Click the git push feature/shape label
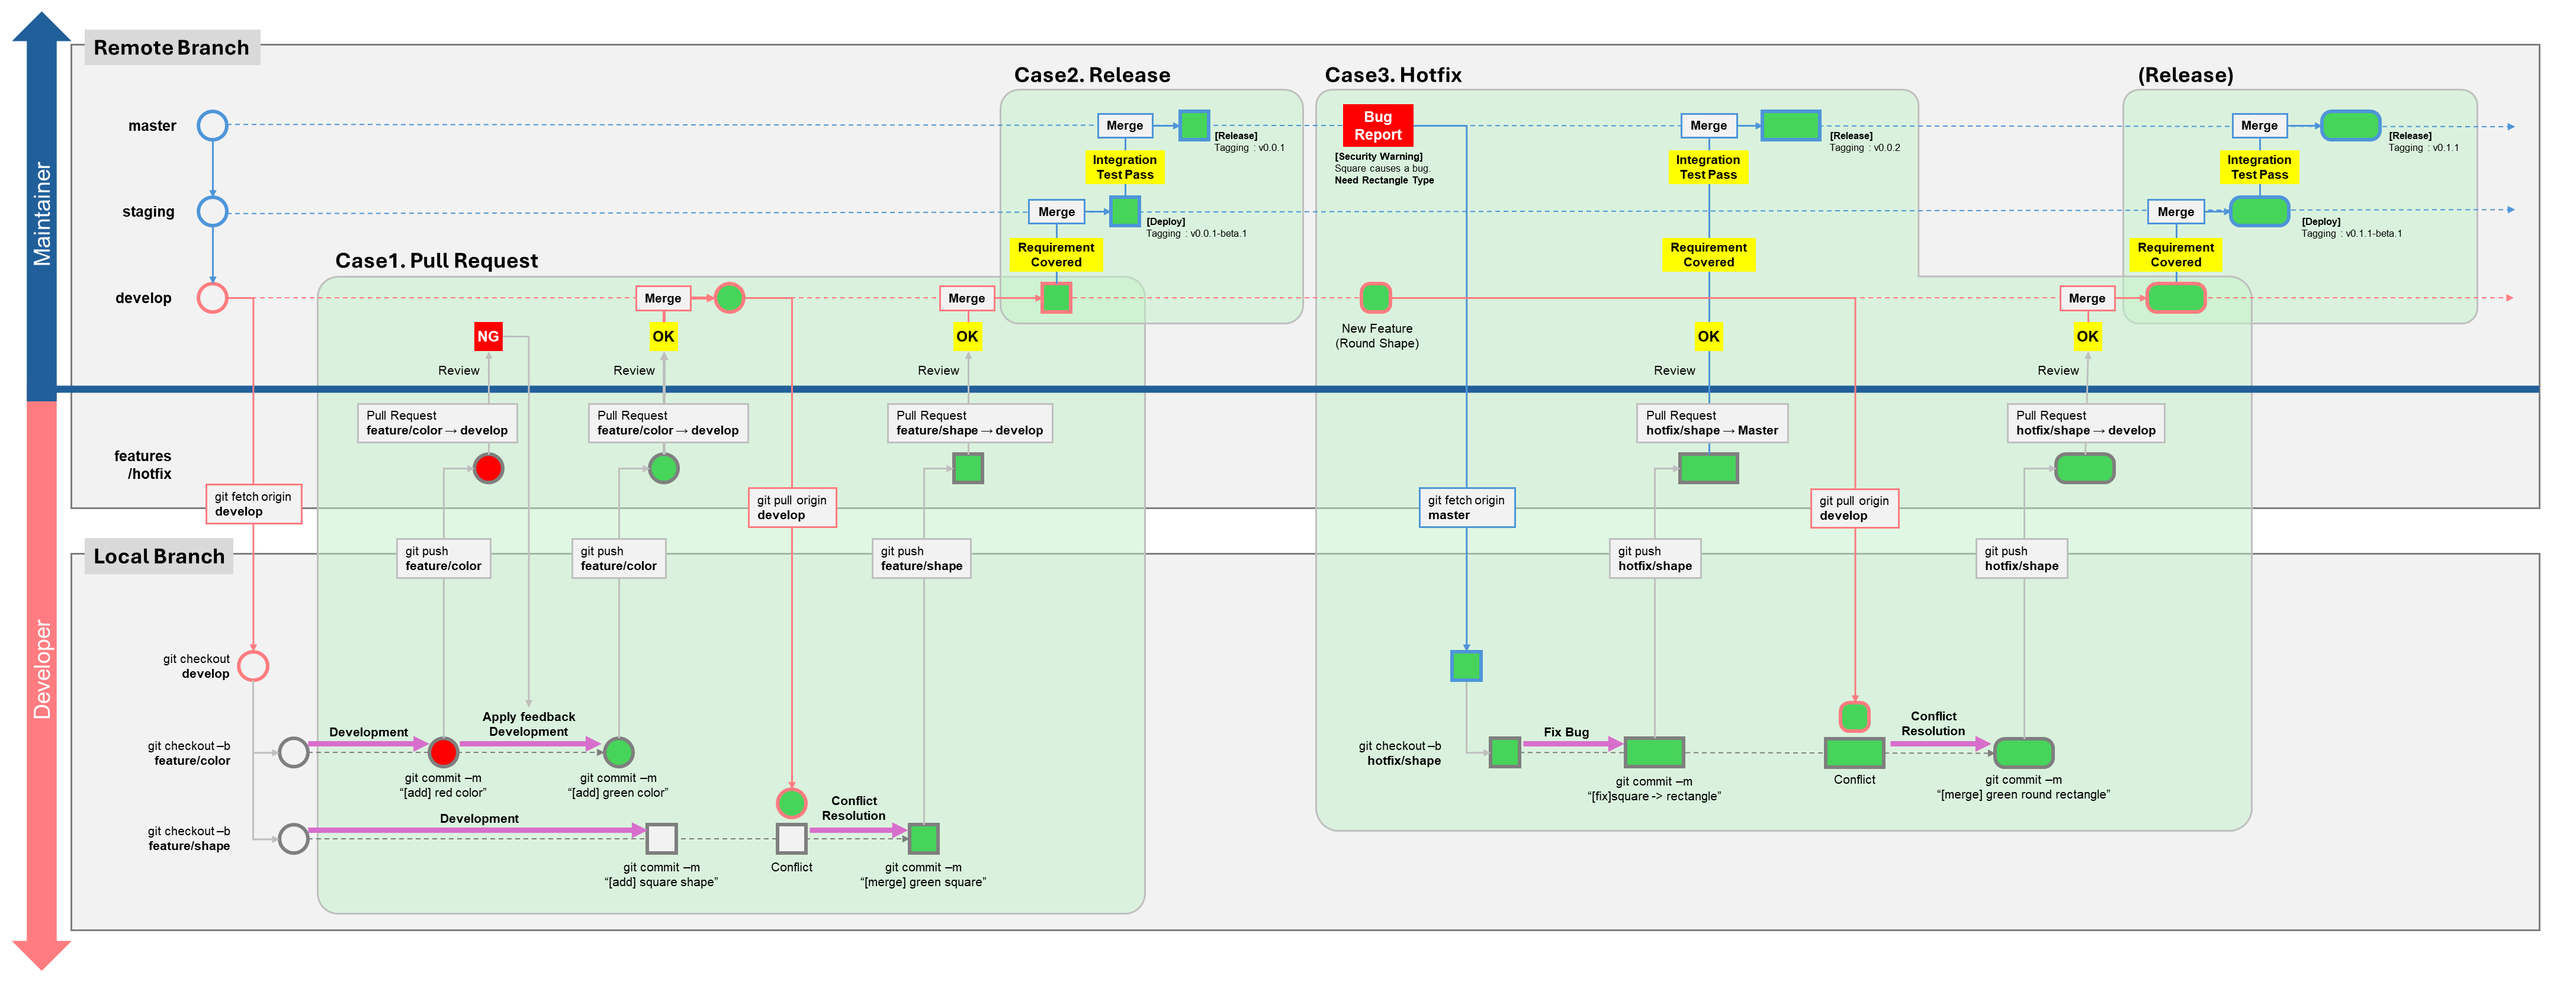 pos(921,558)
